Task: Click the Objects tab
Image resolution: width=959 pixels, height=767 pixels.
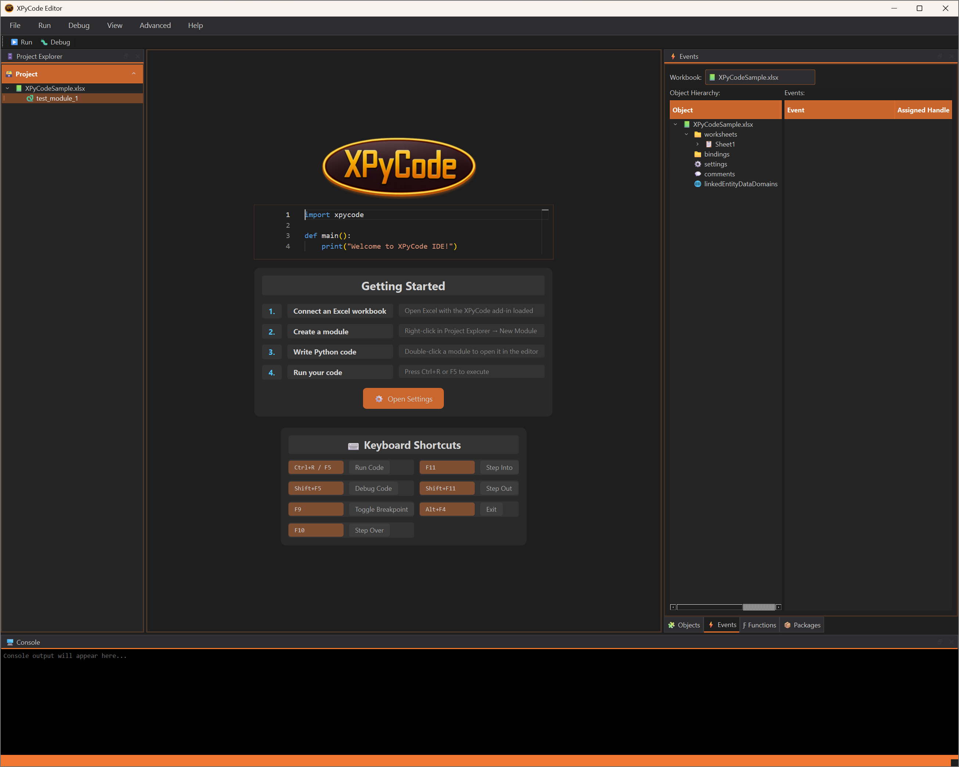Action: (684, 625)
